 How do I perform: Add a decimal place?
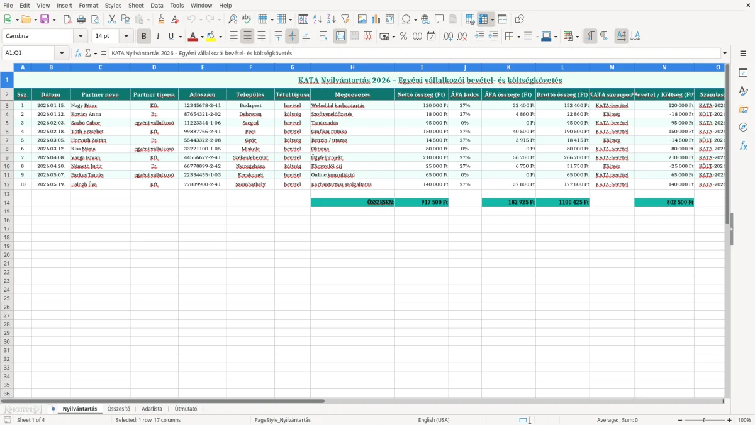click(447, 37)
